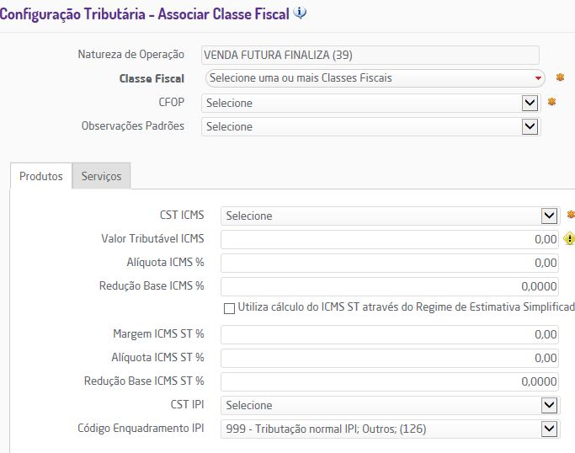Enable ICMS ST Regime de Estimativa checkbox
This screenshot has height=453, width=575.
(x=229, y=308)
